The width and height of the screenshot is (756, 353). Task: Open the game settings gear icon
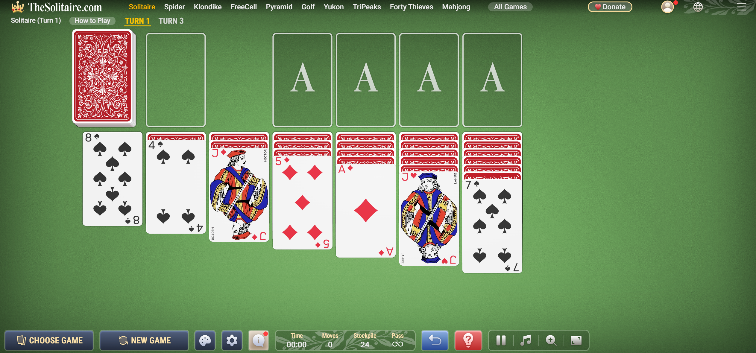click(232, 340)
